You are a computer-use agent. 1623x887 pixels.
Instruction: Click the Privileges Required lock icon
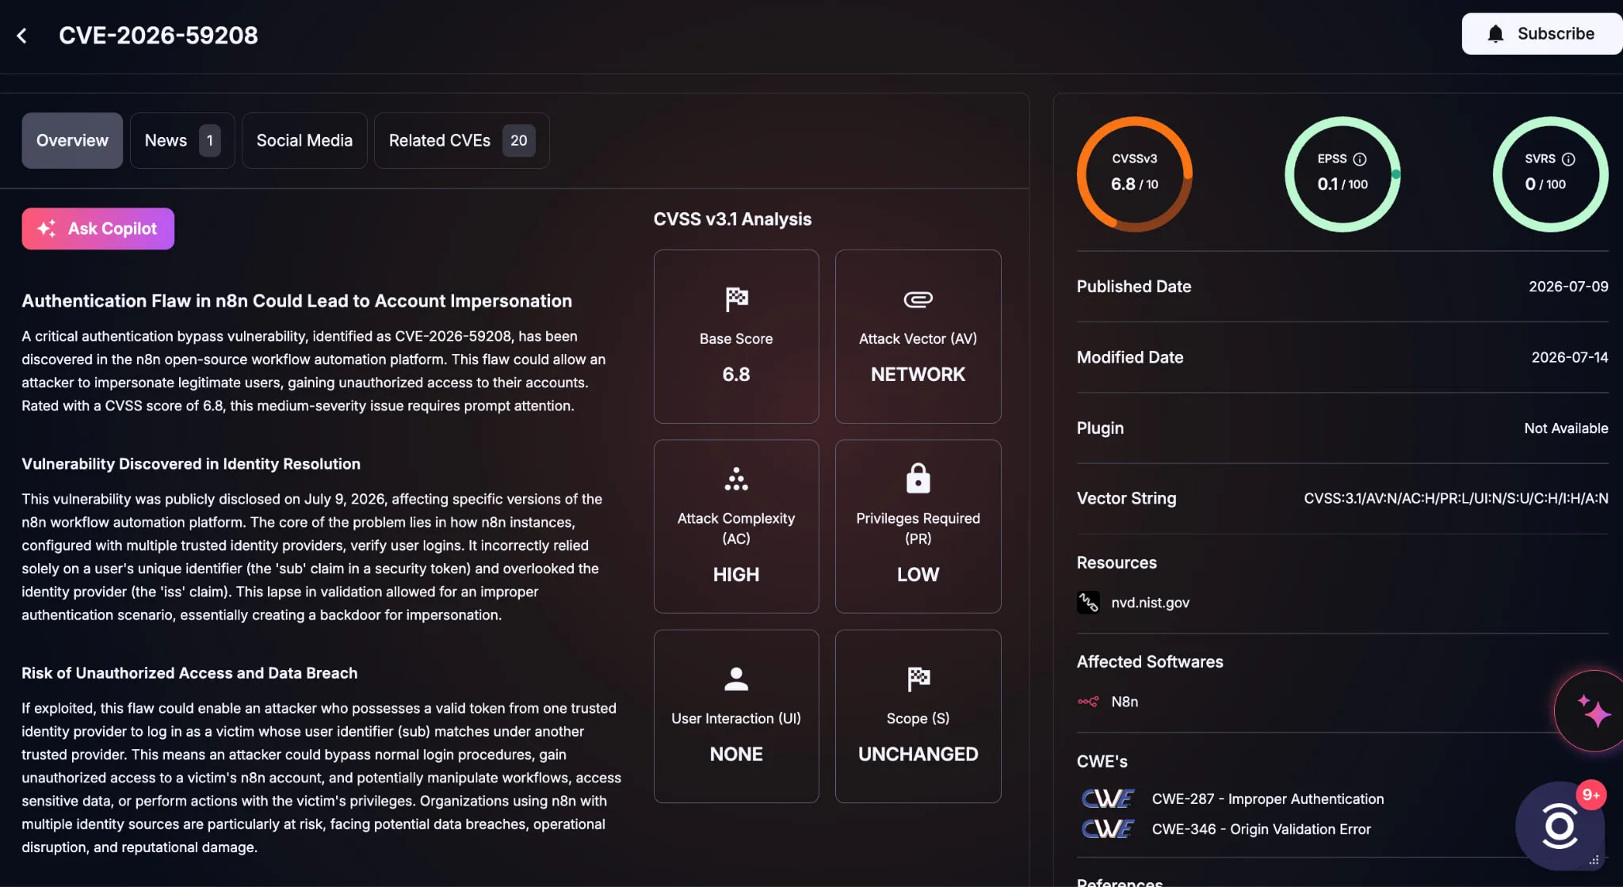coord(918,478)
